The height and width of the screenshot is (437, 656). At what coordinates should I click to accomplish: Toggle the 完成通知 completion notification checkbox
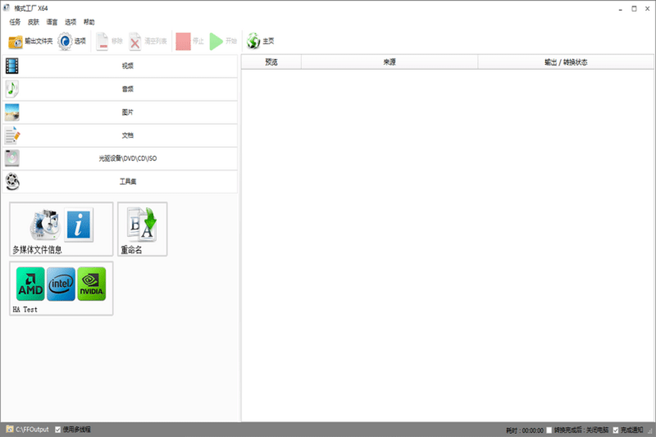tap(616, 430)
